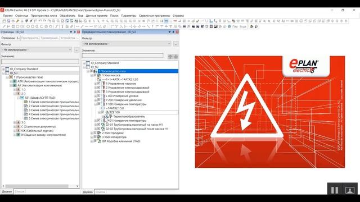Open the 'Проект' menu
This screenshot has width=360, height=202.
[8, 16]
